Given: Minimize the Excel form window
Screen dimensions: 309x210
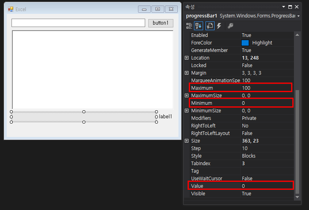Looking at the screenshot, I should coord(144,9).
